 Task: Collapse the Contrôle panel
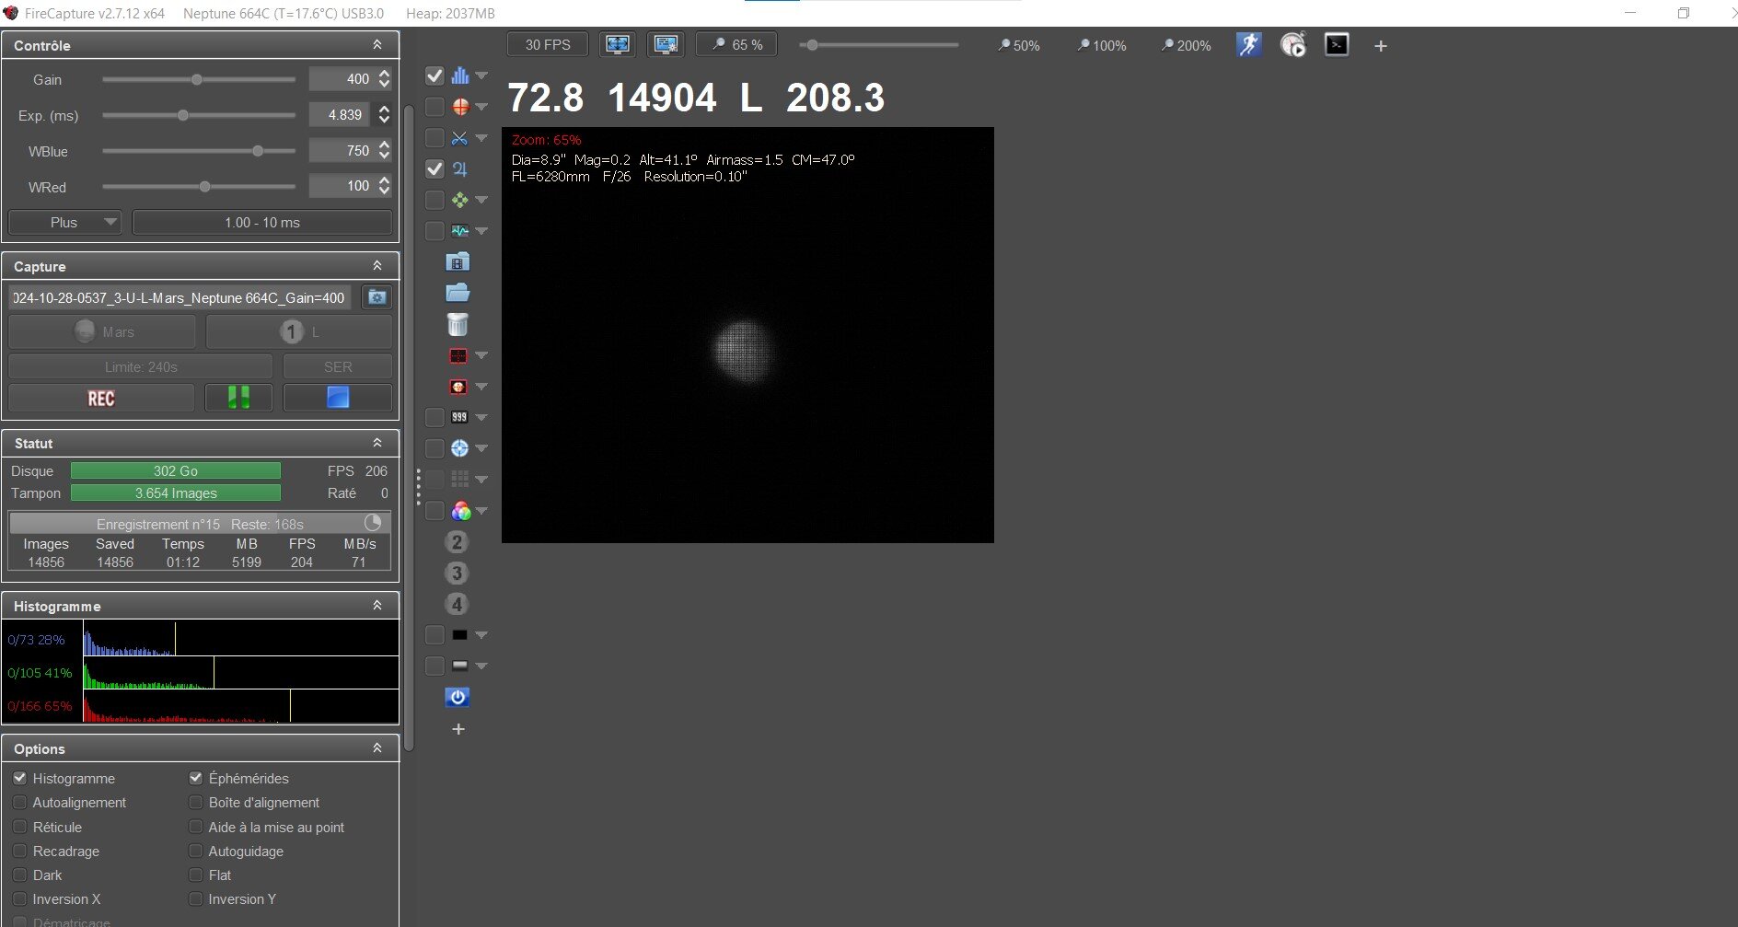(x=377, y=45)
